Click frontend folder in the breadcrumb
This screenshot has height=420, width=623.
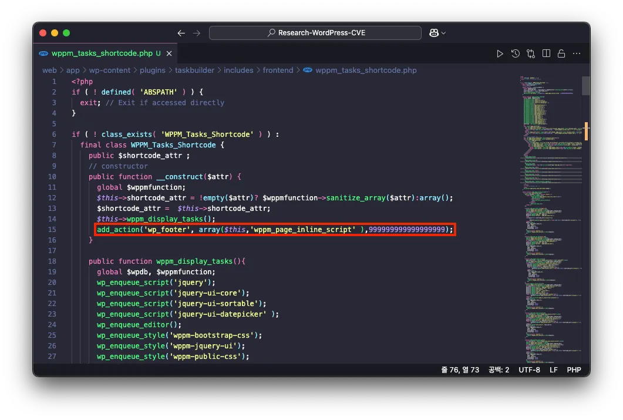click(278, 70)
